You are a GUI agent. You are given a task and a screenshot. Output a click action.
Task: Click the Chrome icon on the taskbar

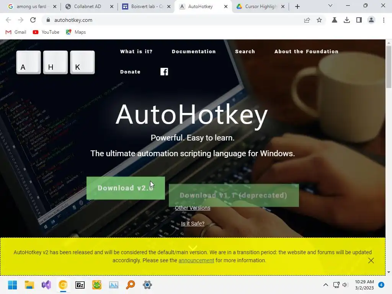(63, 285)
